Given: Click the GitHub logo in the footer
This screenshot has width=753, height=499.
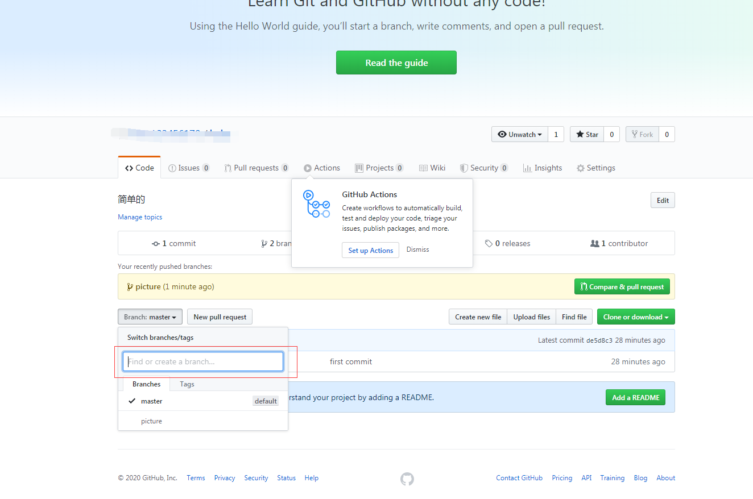Looking at the screenshot, I should click(x=407, y=479).
